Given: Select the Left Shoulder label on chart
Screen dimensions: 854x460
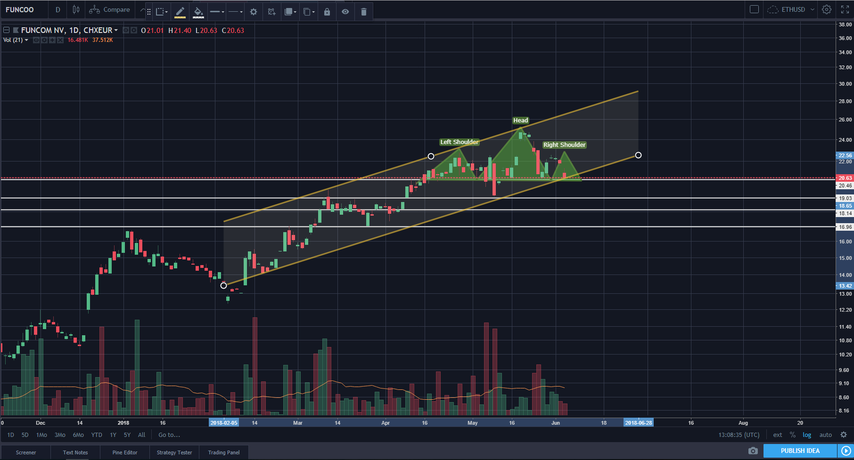Looking at the screenshot, I should (x=460, y=142).
